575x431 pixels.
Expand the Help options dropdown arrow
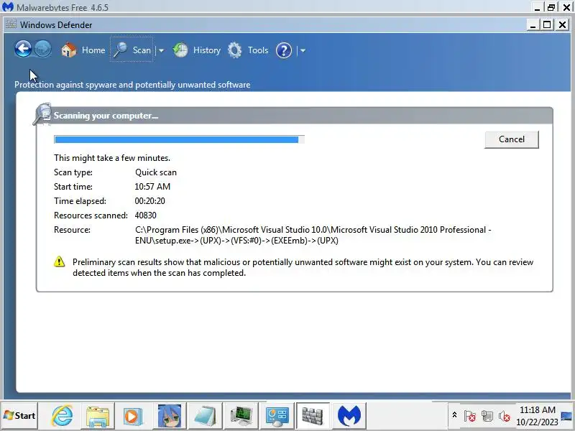[303, 50]
